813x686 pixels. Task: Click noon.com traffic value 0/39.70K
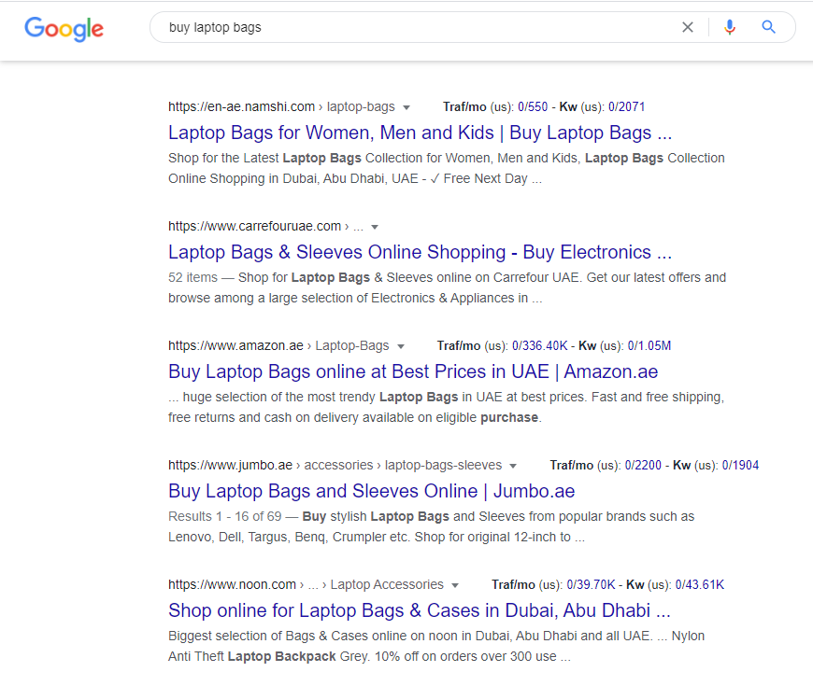coord(592,585)
